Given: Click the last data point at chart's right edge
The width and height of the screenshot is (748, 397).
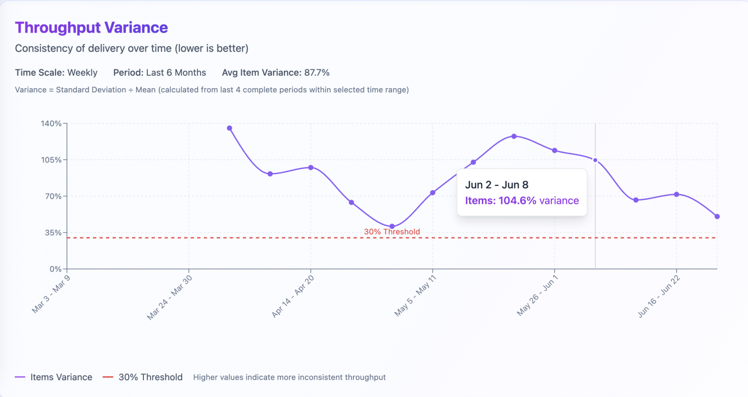Looking at the screenshot, I should pos(717,216).
